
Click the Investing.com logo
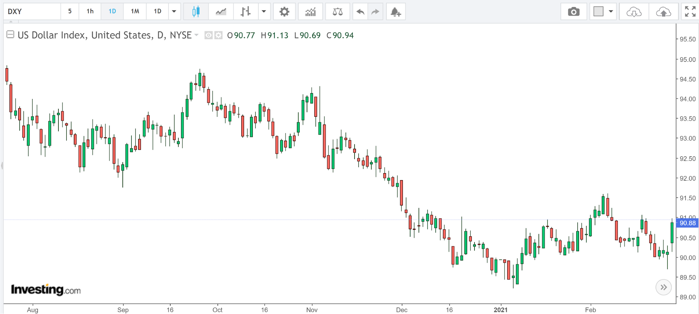click(x=46, y=290)
